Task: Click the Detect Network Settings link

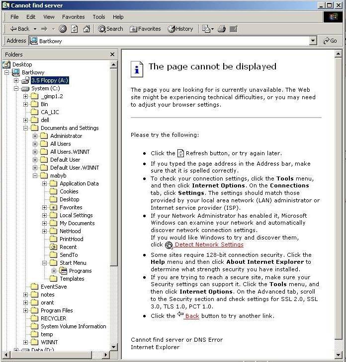Action: coord(209,244)
